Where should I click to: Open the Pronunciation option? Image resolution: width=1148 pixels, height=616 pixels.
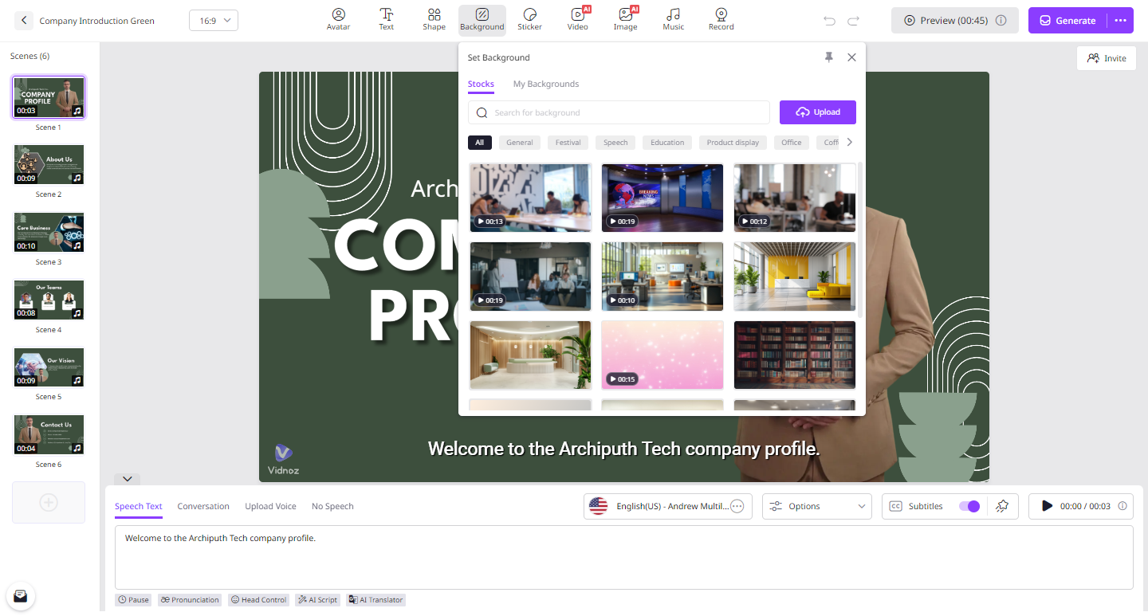190,599
